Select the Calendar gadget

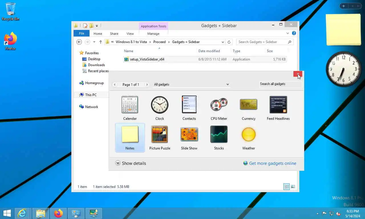(x=130, y=108)
